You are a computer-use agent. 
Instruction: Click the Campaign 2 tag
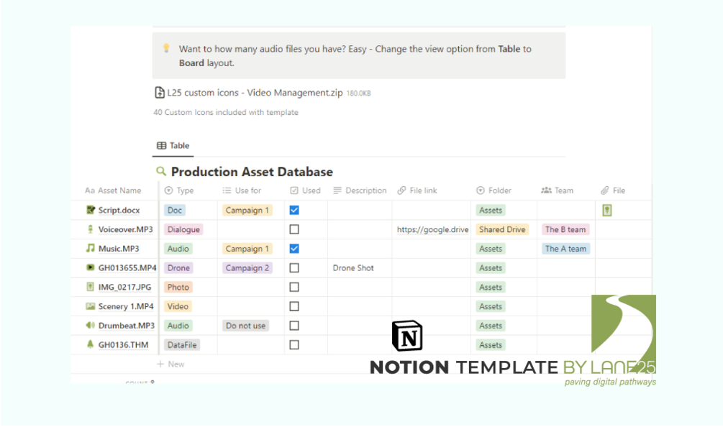click(x=247, y=267)
